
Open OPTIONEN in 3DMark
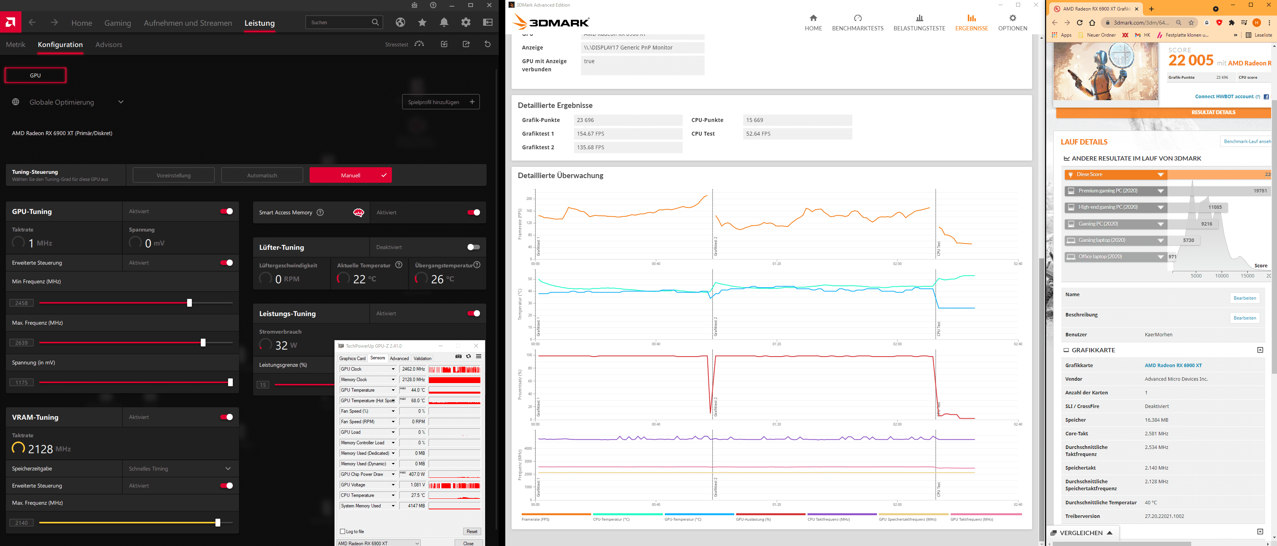click(x=1012, y=23)
